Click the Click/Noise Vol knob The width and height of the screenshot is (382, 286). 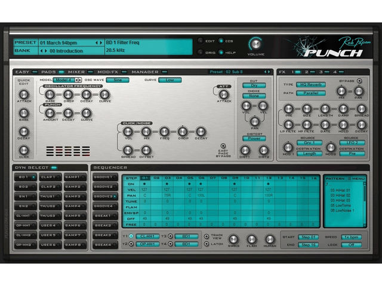[128, 132]
